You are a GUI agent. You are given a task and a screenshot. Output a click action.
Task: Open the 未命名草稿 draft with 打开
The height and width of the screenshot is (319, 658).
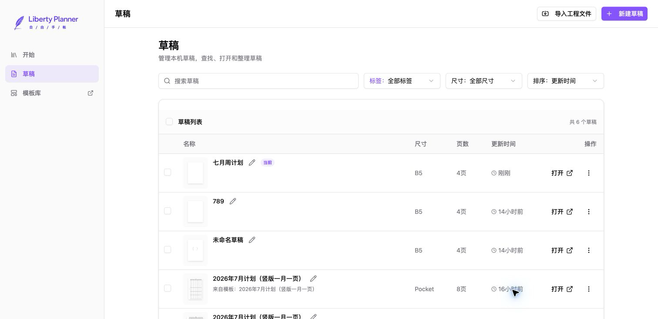(x=562, y=250)
